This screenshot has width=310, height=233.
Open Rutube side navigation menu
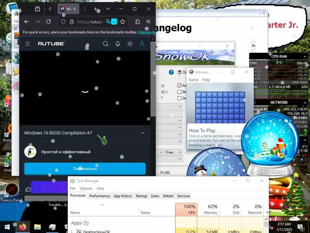click(x=28, y=44)
